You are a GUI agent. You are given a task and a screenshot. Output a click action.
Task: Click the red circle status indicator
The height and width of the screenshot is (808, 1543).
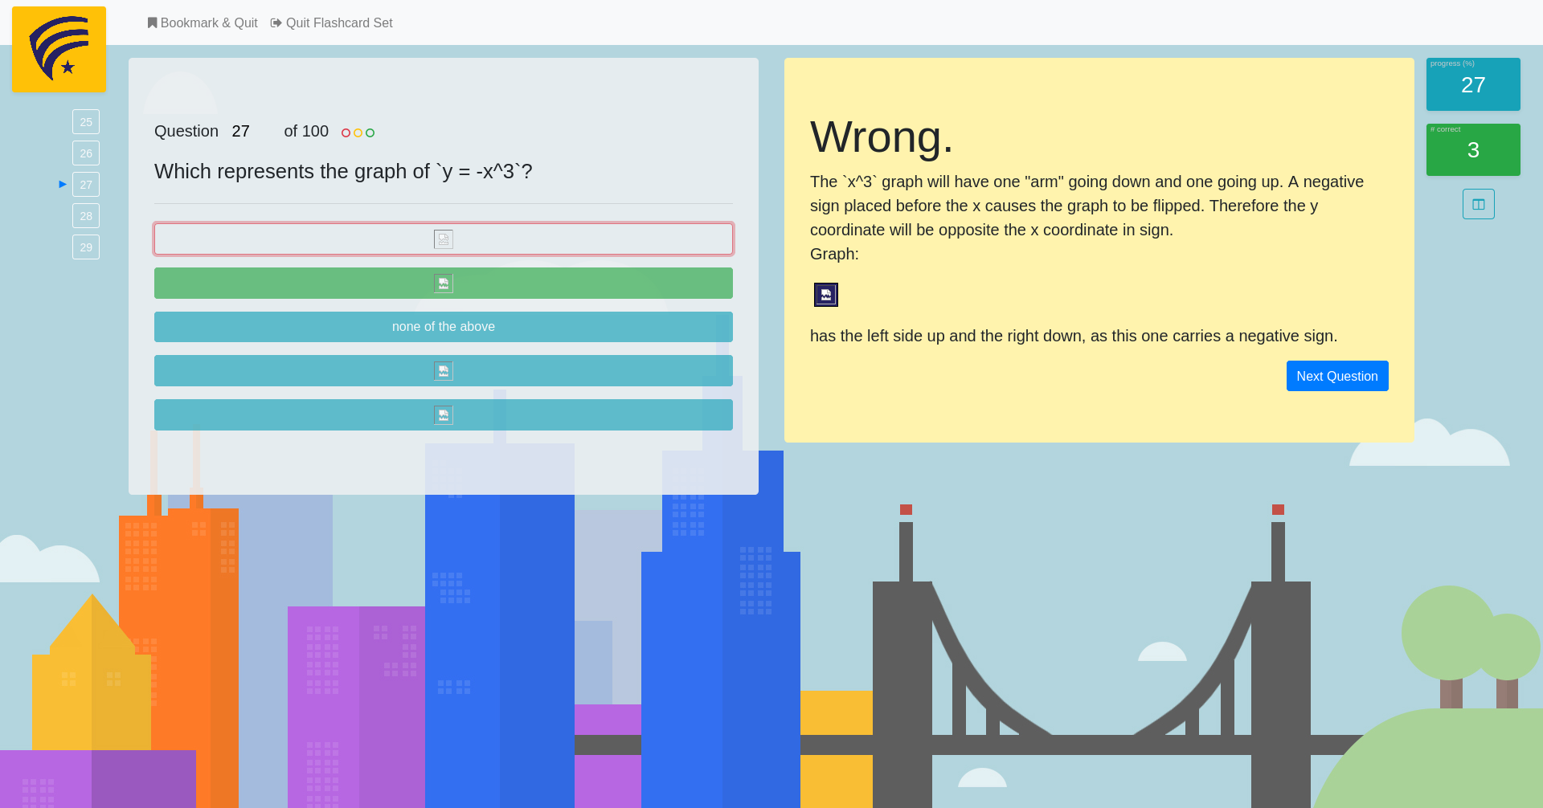pos(346,133)
